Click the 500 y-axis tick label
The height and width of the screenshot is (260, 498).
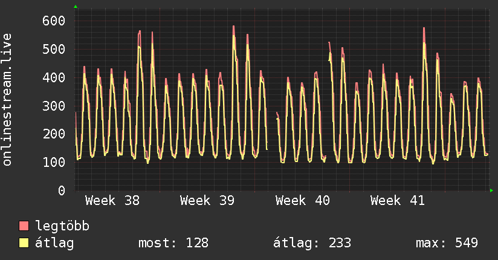click(54, 49)
